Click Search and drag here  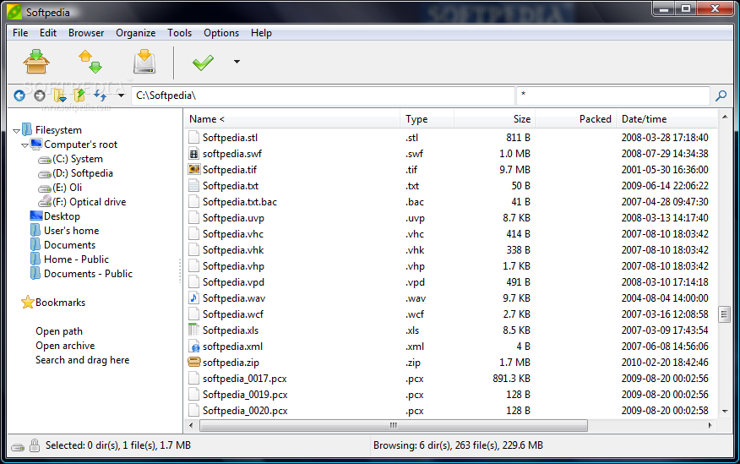pos(82,360)
